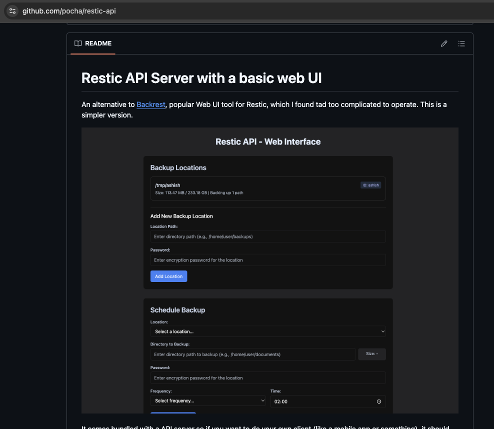This screenshot has height=429, width=494.
Task: Click the 'ID: ashish' badge
Action: (x=371, y=185)
